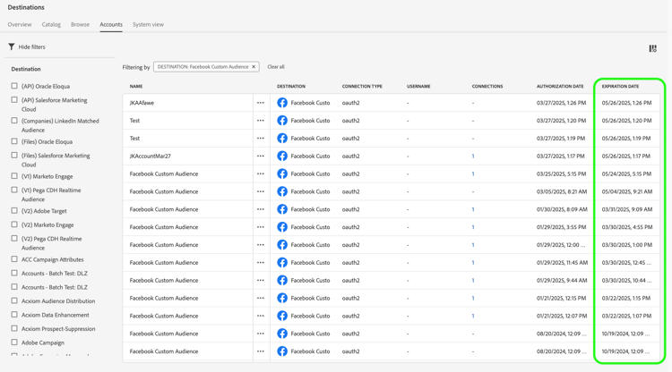Open more actions for JKAAfawe account
This screenshot has height=372, width=672.
261,103
